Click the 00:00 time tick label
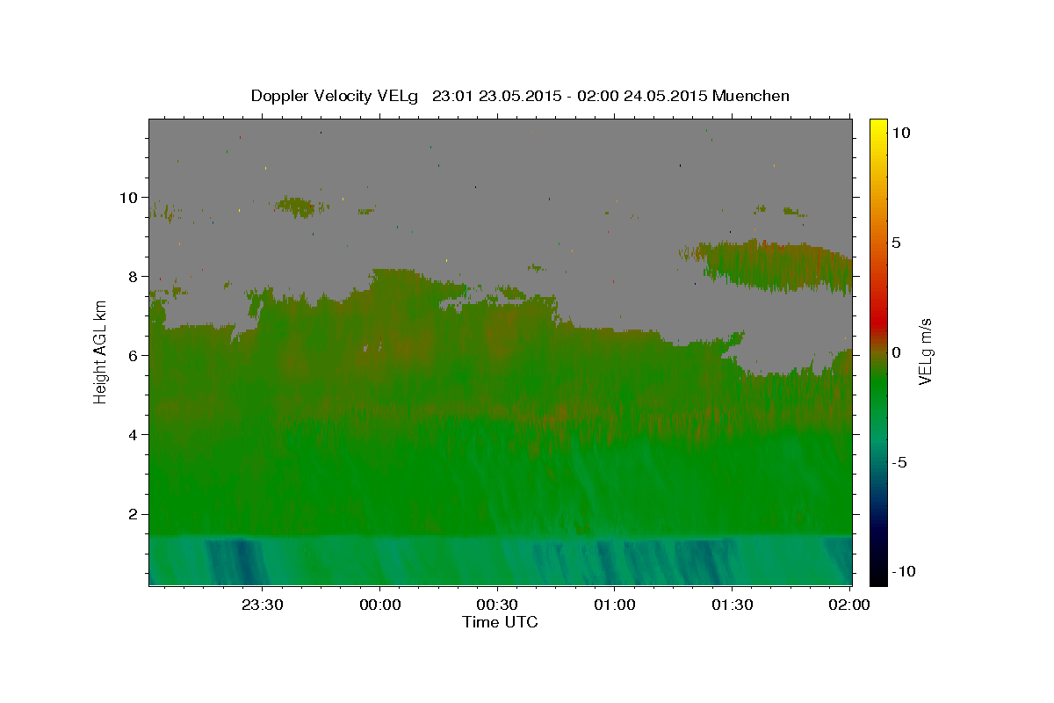The width and height of the screenshot is (1054, 703). 380,605
